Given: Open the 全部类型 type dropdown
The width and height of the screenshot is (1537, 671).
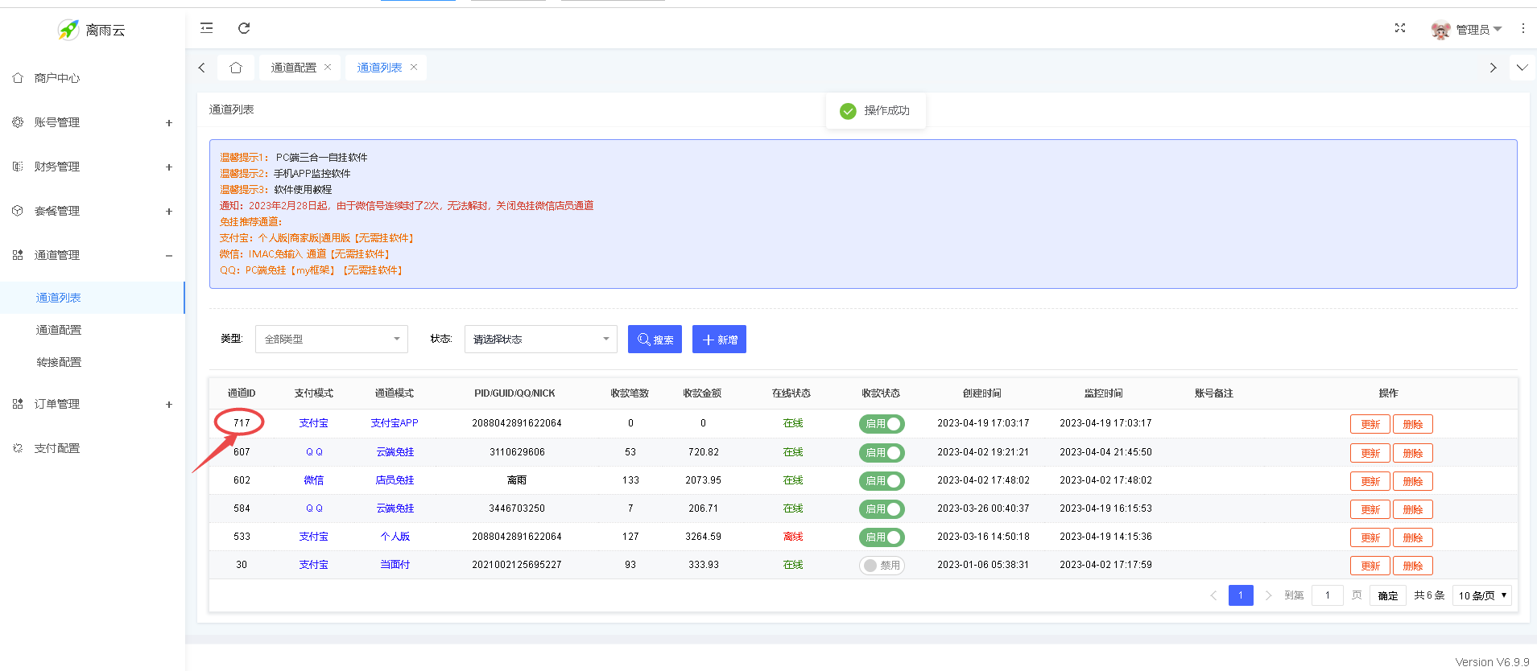Looking at the screenshot, I should click(x=332, y=339).
